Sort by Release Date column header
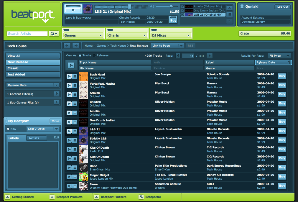Viewport: 298px width, 202px height. coord(273,63)
